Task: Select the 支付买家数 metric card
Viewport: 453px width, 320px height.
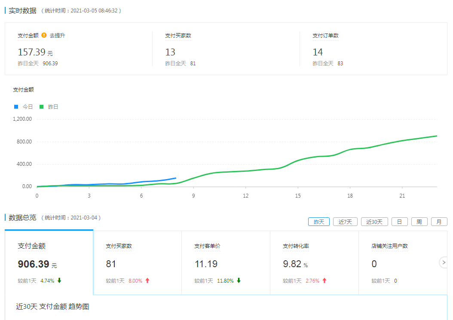Action: (138, 262)
